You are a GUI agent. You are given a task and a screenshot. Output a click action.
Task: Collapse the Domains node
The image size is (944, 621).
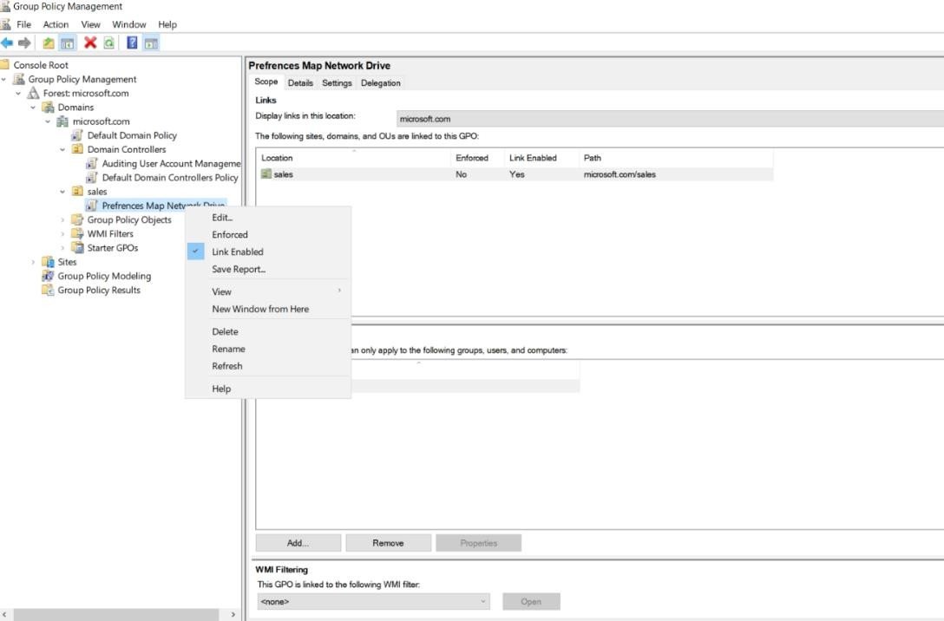coord(33,107)
